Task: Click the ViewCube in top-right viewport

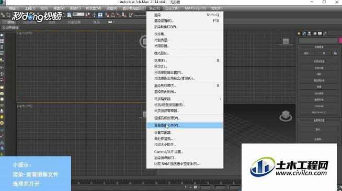Action: [286, 42]
